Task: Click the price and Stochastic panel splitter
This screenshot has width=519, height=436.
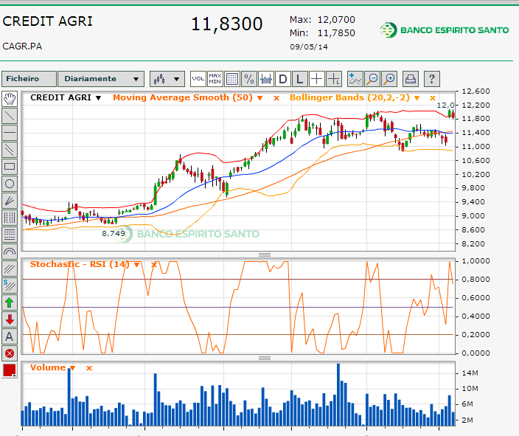Action: [x=265, y=255]
